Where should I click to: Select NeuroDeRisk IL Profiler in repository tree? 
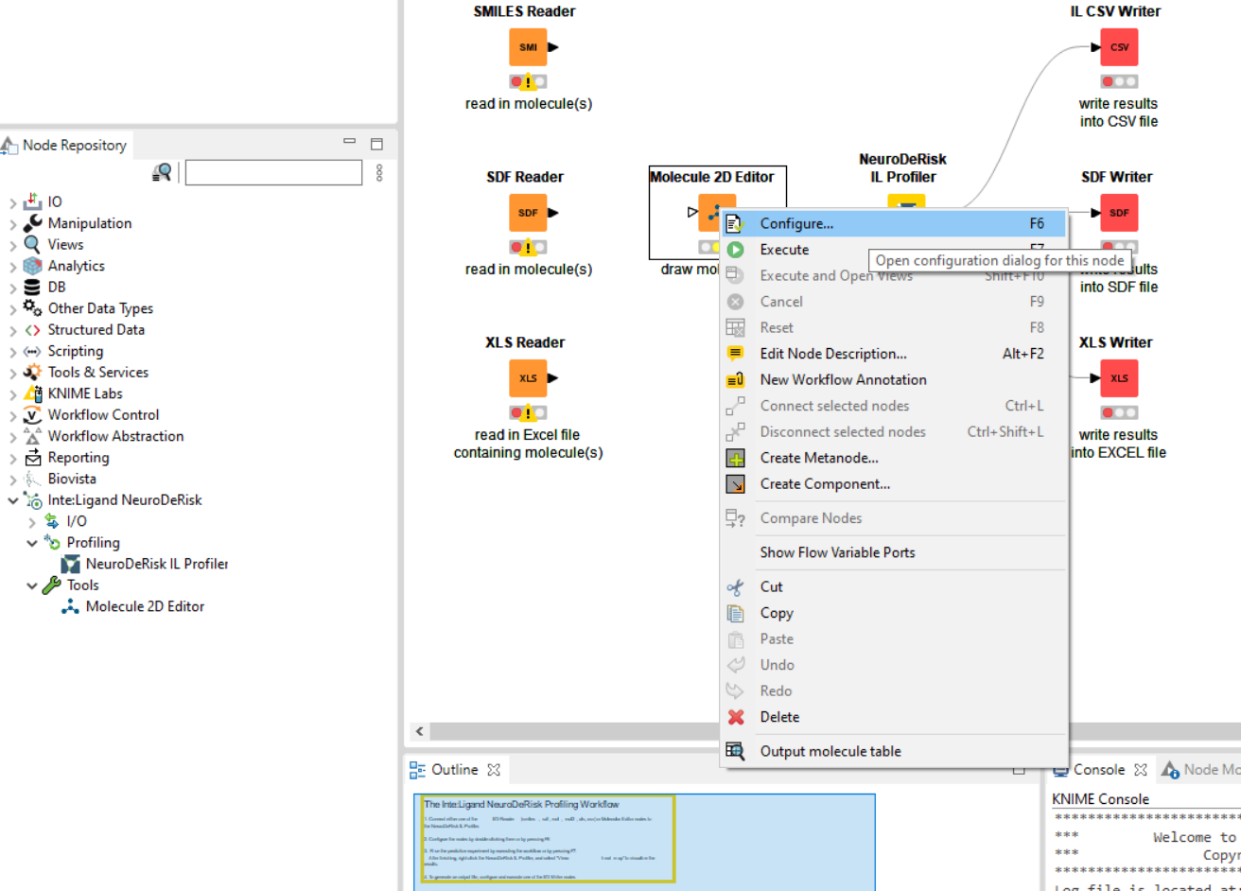(x=156, y=564)
